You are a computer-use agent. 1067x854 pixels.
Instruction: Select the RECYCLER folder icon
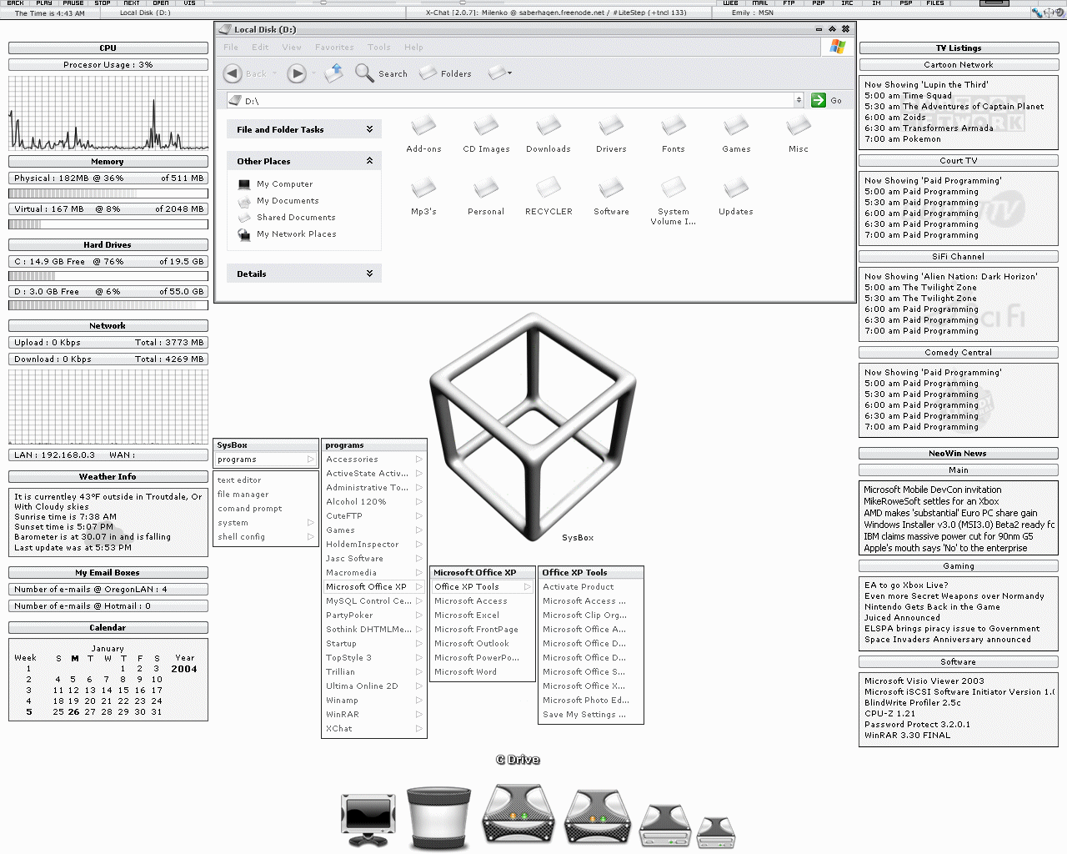coord(549,196)
